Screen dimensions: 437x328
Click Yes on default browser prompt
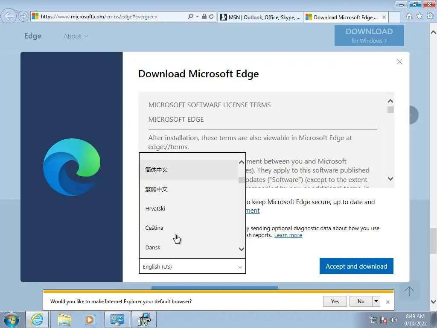point(335,301)
